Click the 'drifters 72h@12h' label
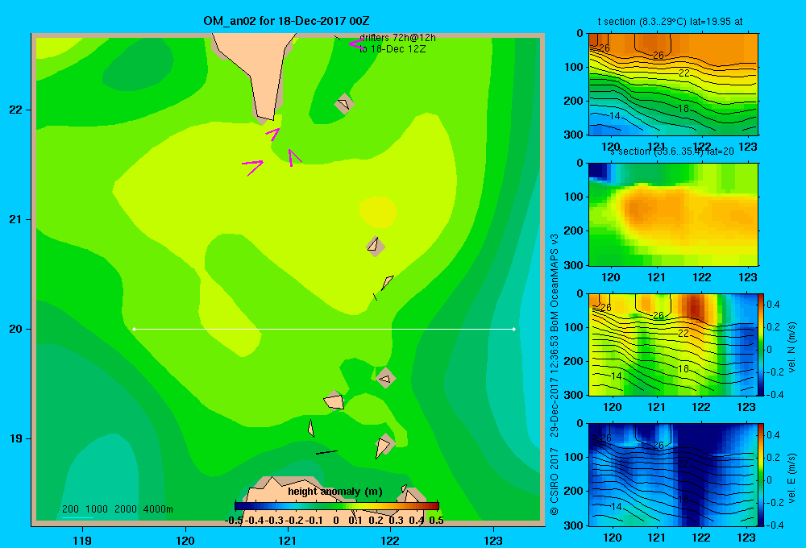This screenshot has height=548, width=806. [x=397, y=38]
